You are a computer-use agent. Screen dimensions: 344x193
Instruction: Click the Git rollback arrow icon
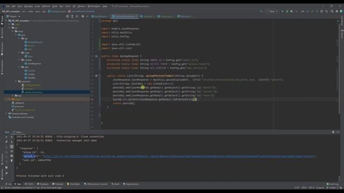326,11
